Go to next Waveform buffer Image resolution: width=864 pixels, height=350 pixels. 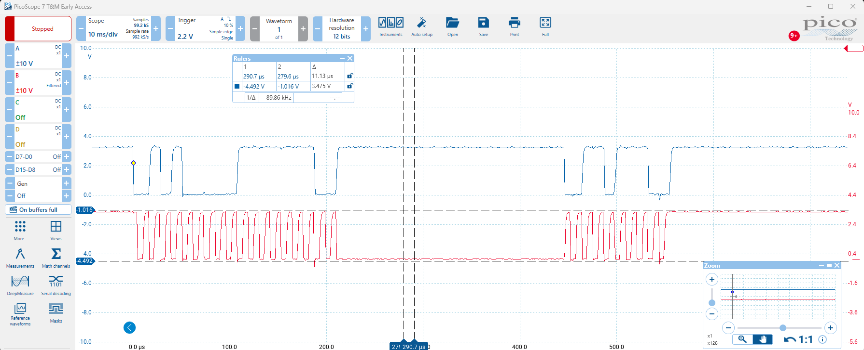tap(303, 28)
